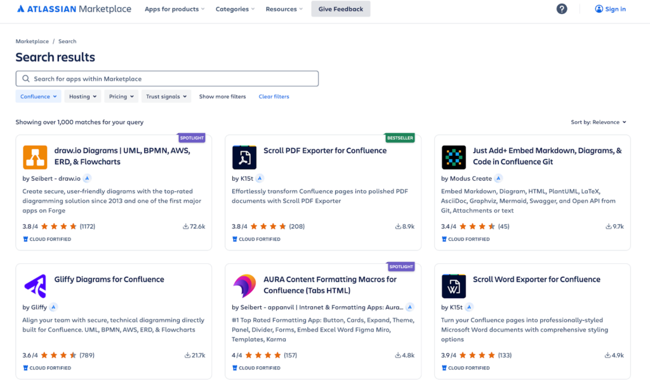This screenshot has width=650, height=388.
Task: Click Cloud Fortified badge on Scroll PDF Exporter card
Action: coord(256,240)
